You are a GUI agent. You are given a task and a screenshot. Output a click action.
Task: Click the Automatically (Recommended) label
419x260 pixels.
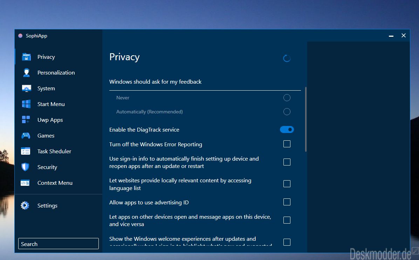(x=149, y=112)
